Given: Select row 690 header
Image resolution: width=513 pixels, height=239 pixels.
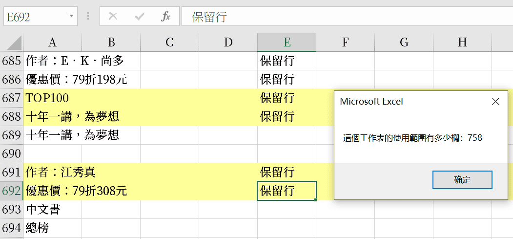Looking at the screenshot, I should click(11, 153).
